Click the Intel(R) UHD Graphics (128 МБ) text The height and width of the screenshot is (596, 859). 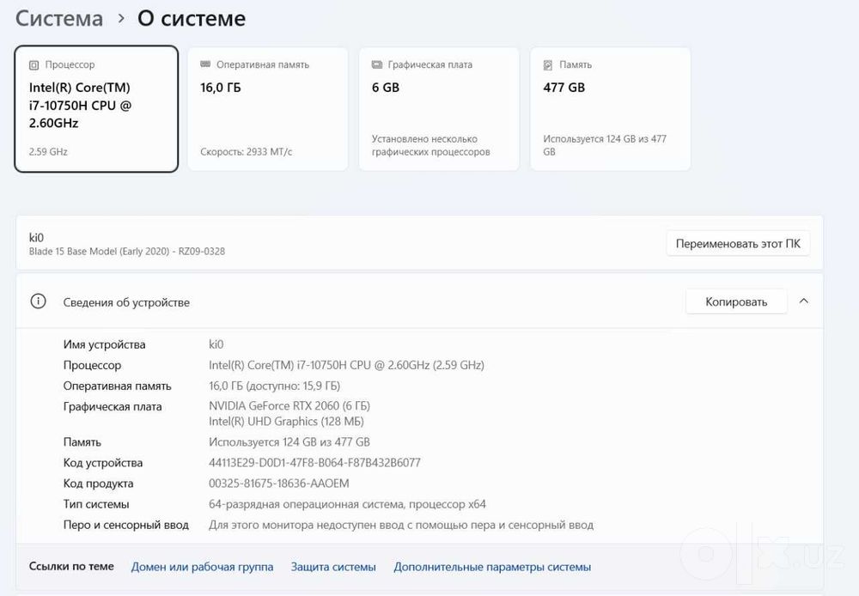[x=286, y=422]
